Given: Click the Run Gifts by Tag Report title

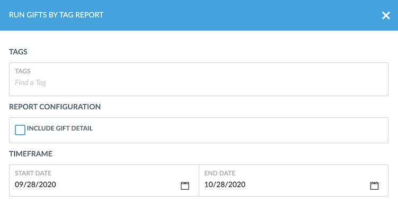Looking at the screenshot, I should [56, 15].
